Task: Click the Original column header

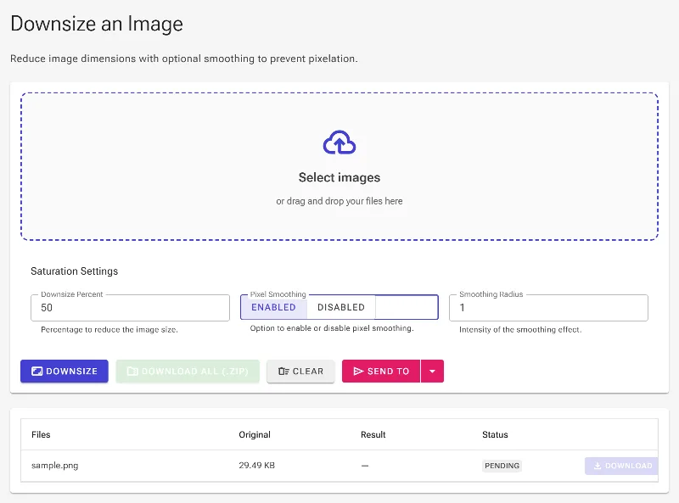Action: (x=255, y=434)
